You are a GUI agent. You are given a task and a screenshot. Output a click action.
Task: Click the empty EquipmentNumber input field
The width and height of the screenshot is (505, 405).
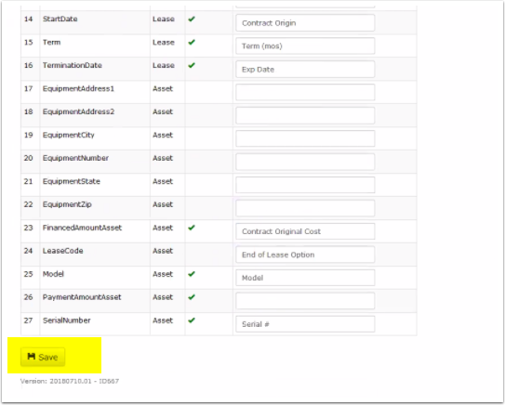tap(305, 162)
